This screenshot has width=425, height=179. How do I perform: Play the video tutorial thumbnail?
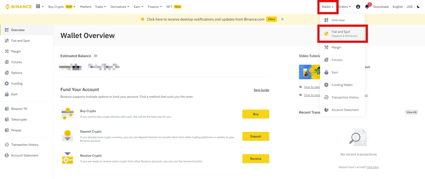coord(310,72)
